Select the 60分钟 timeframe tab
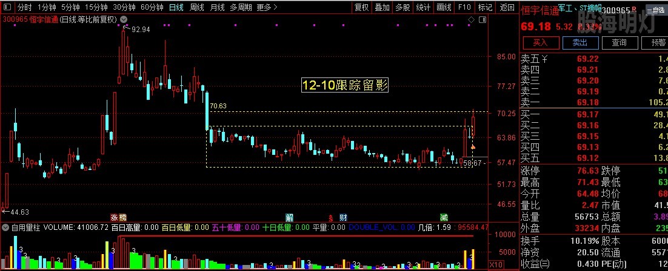The width and height of the screenshot is (668, 271). (152, 8)
